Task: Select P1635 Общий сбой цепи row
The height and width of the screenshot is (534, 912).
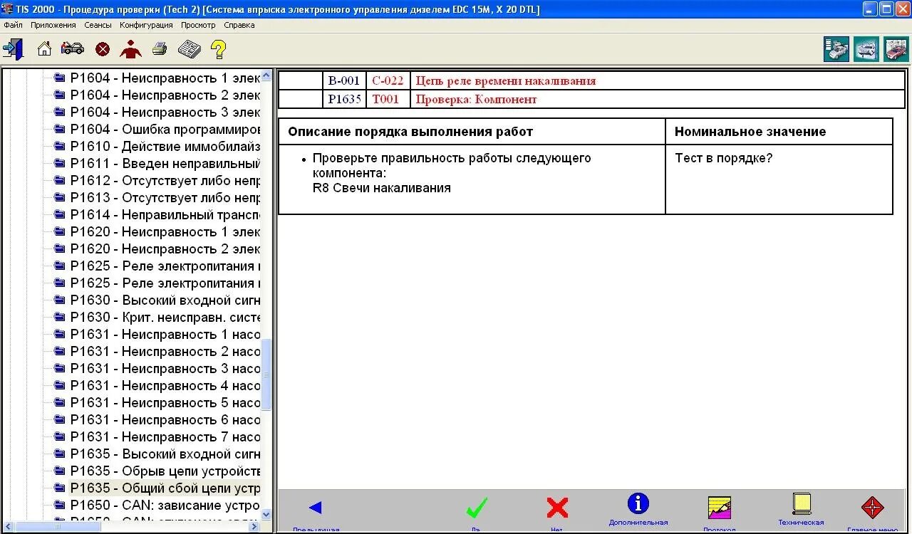Action: 157,488
